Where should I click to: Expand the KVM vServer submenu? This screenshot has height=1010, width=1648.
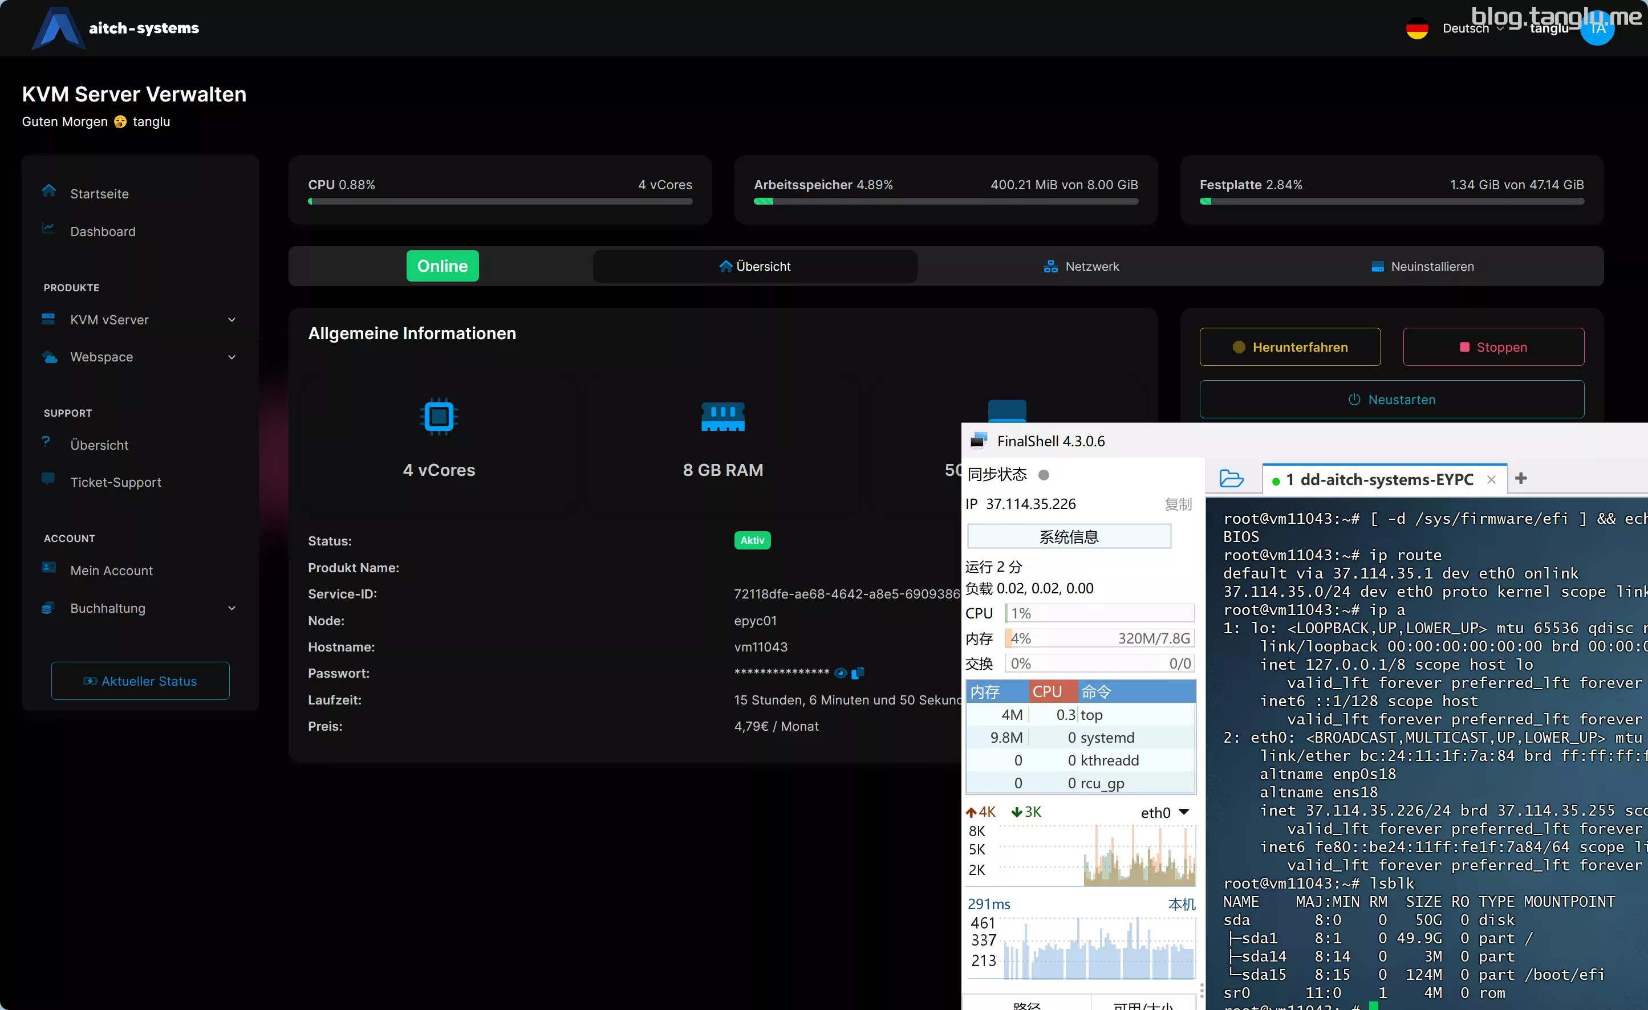[x=232, y=320]
